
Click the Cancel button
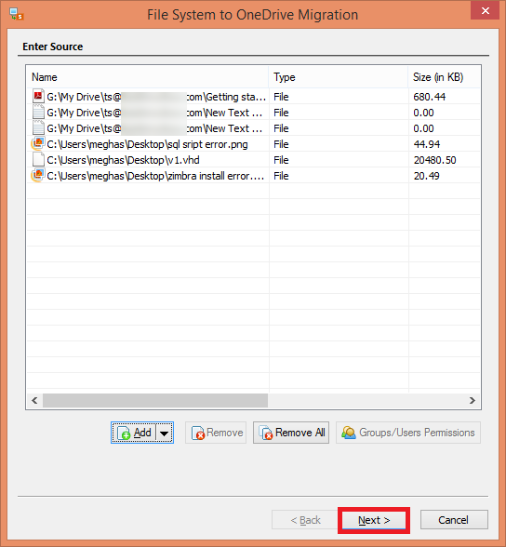click(454, 520)
